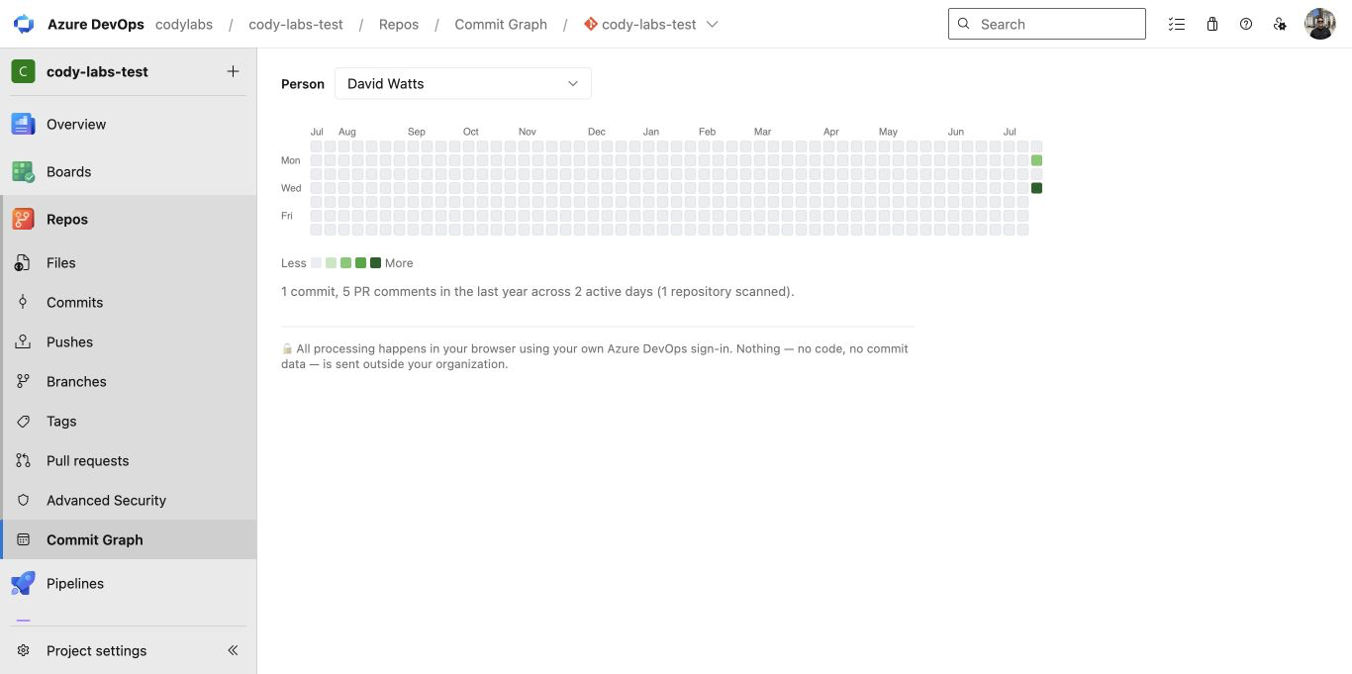Viewport: 1352px width, 674px height.
Task: Open the Help question mark icon
Action: tap(1246, 24)
